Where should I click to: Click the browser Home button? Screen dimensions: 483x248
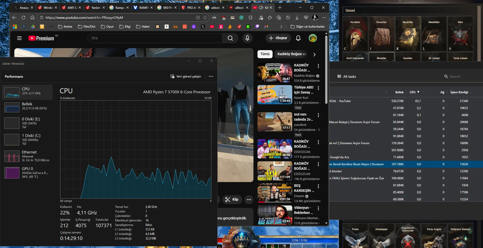[x=32, y=18]
